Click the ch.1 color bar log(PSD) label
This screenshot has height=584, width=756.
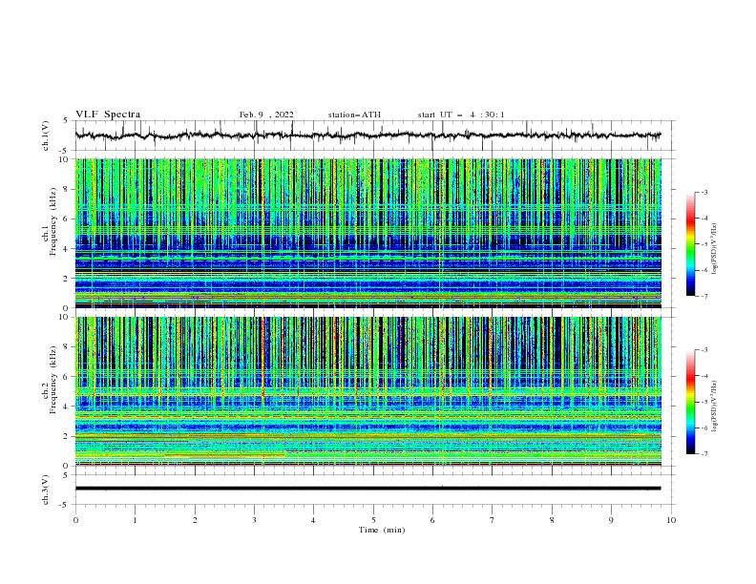tap(715, 249)
